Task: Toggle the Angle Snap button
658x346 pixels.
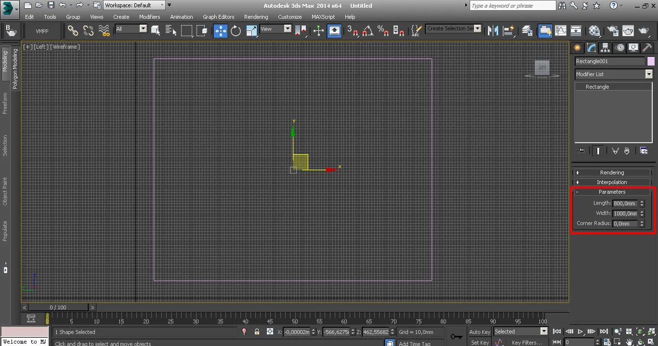Action: [368, 31]
